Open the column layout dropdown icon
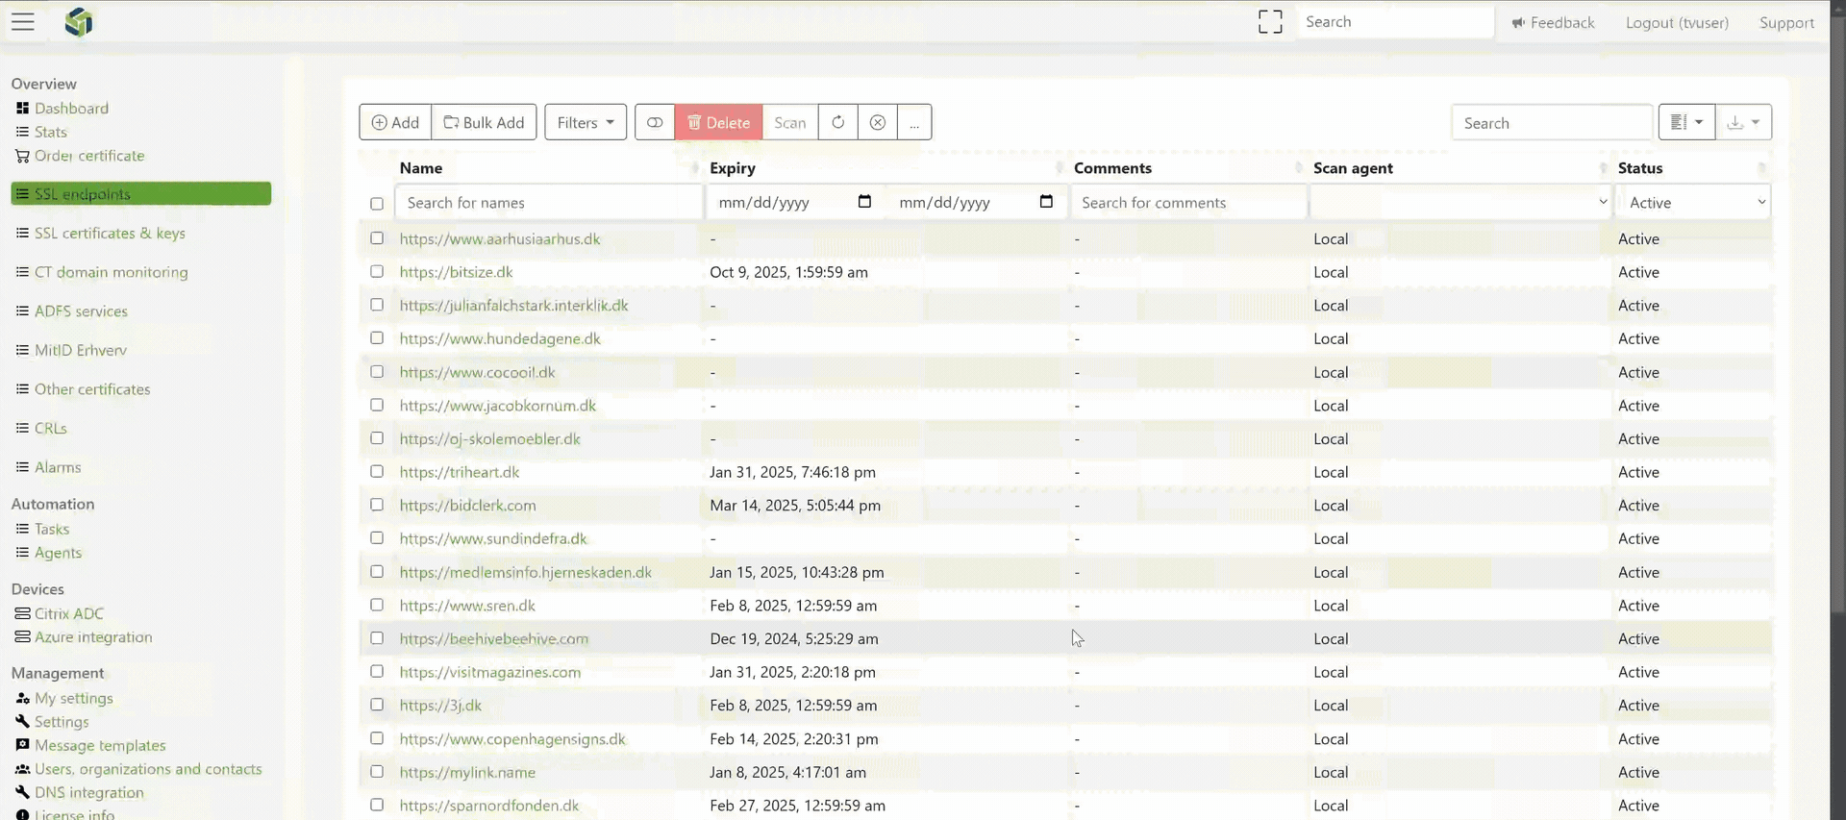1846x820 pixels. (1686, 122)
